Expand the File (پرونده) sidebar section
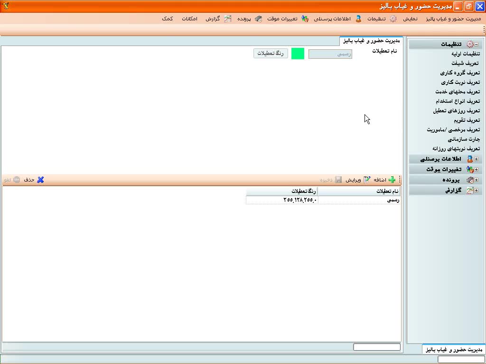 click(476, 180)
